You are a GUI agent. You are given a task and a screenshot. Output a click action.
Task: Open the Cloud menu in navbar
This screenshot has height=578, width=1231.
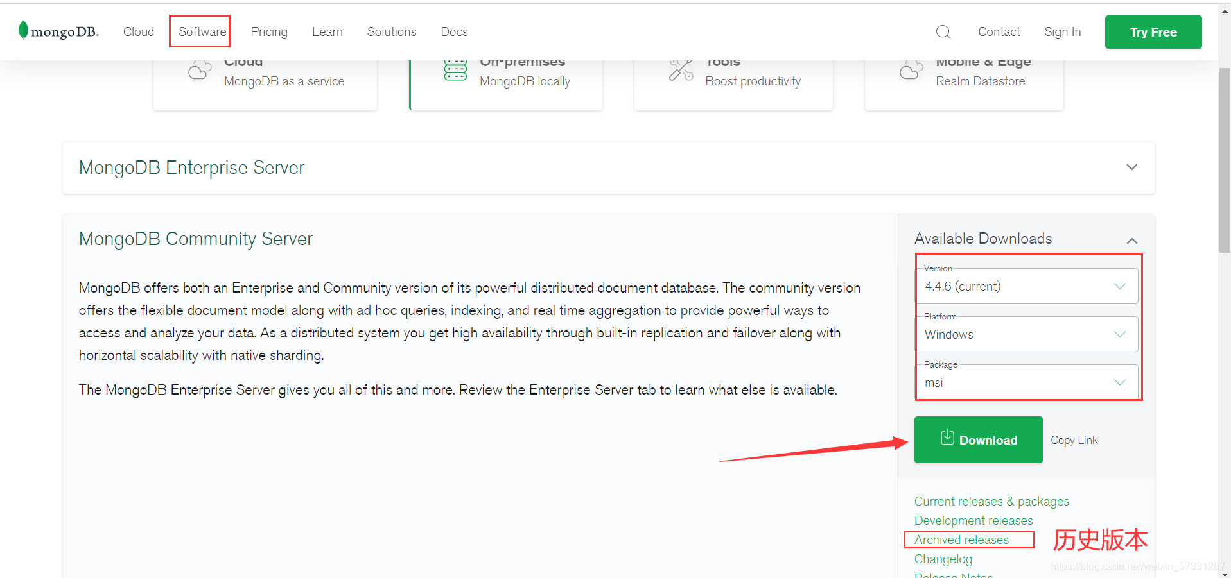[x=139, y=32]
